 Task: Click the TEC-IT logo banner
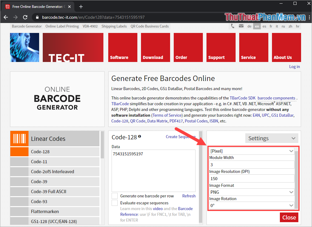pos(73,47)
